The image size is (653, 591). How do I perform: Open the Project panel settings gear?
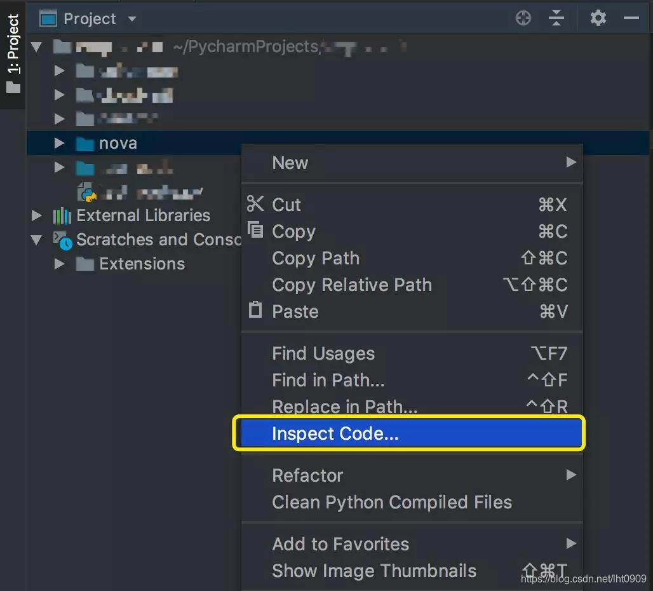click(598, 18)
